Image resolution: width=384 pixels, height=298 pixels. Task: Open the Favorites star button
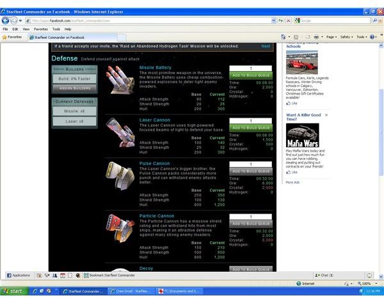click(12, 37)
